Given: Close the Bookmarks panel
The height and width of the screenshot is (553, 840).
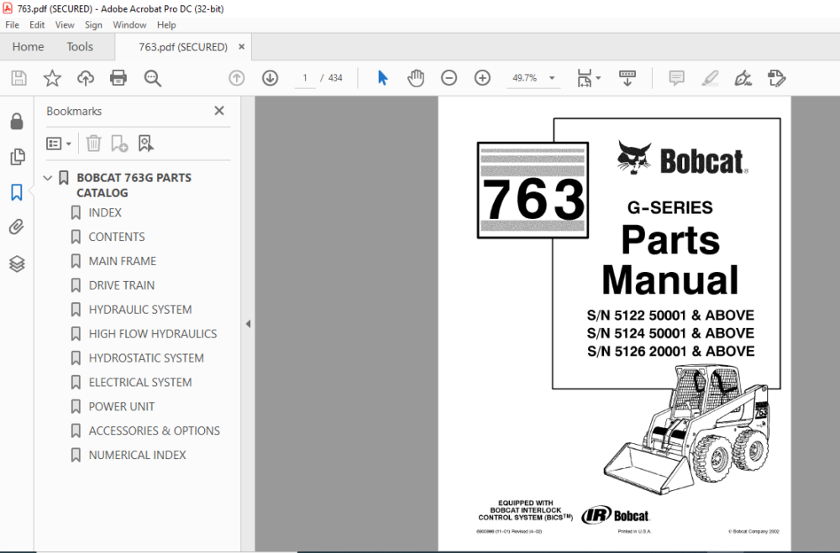Looking at the screenshot, I should click(x=219, y=111).
